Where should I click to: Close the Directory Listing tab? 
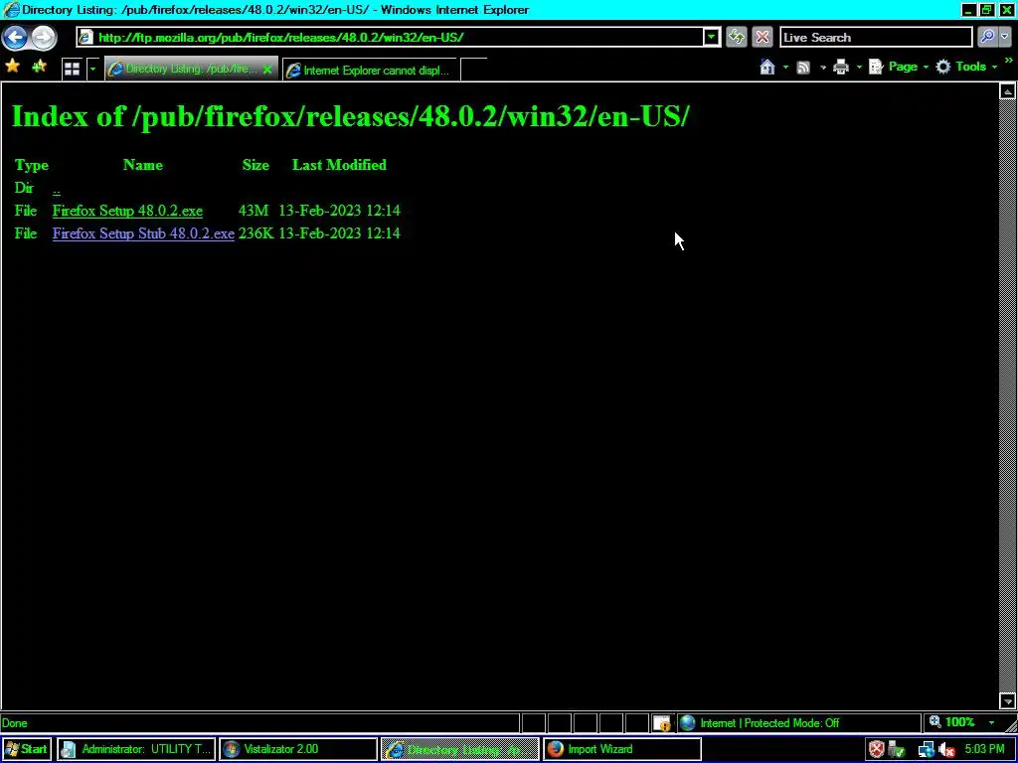[266, 70]
